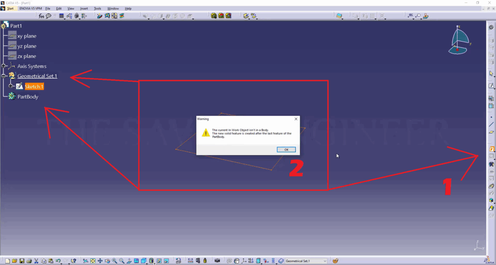Open the Insert menu
Screen dimensions: 496x265
pyautogui.click(x=84, y=9)
